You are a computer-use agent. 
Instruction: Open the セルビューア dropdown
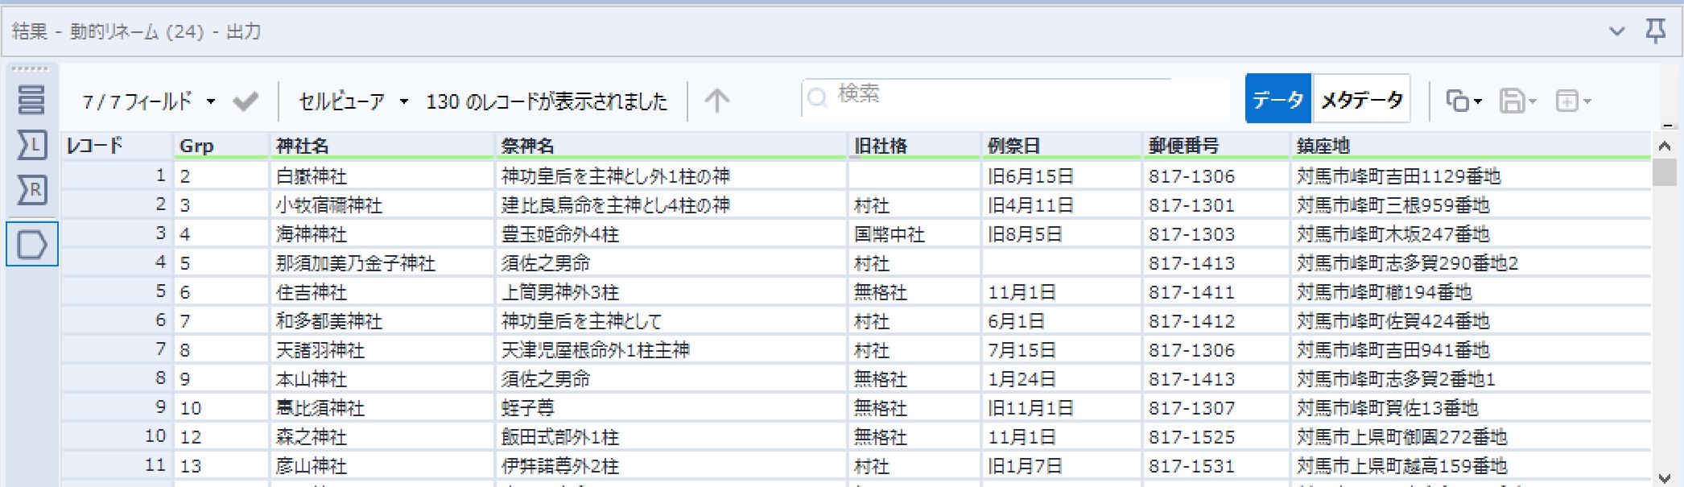click(x=353, y=101)
